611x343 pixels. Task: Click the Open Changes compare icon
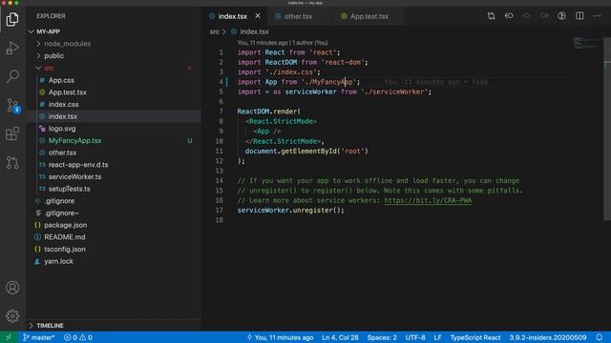tap(491, 16)
